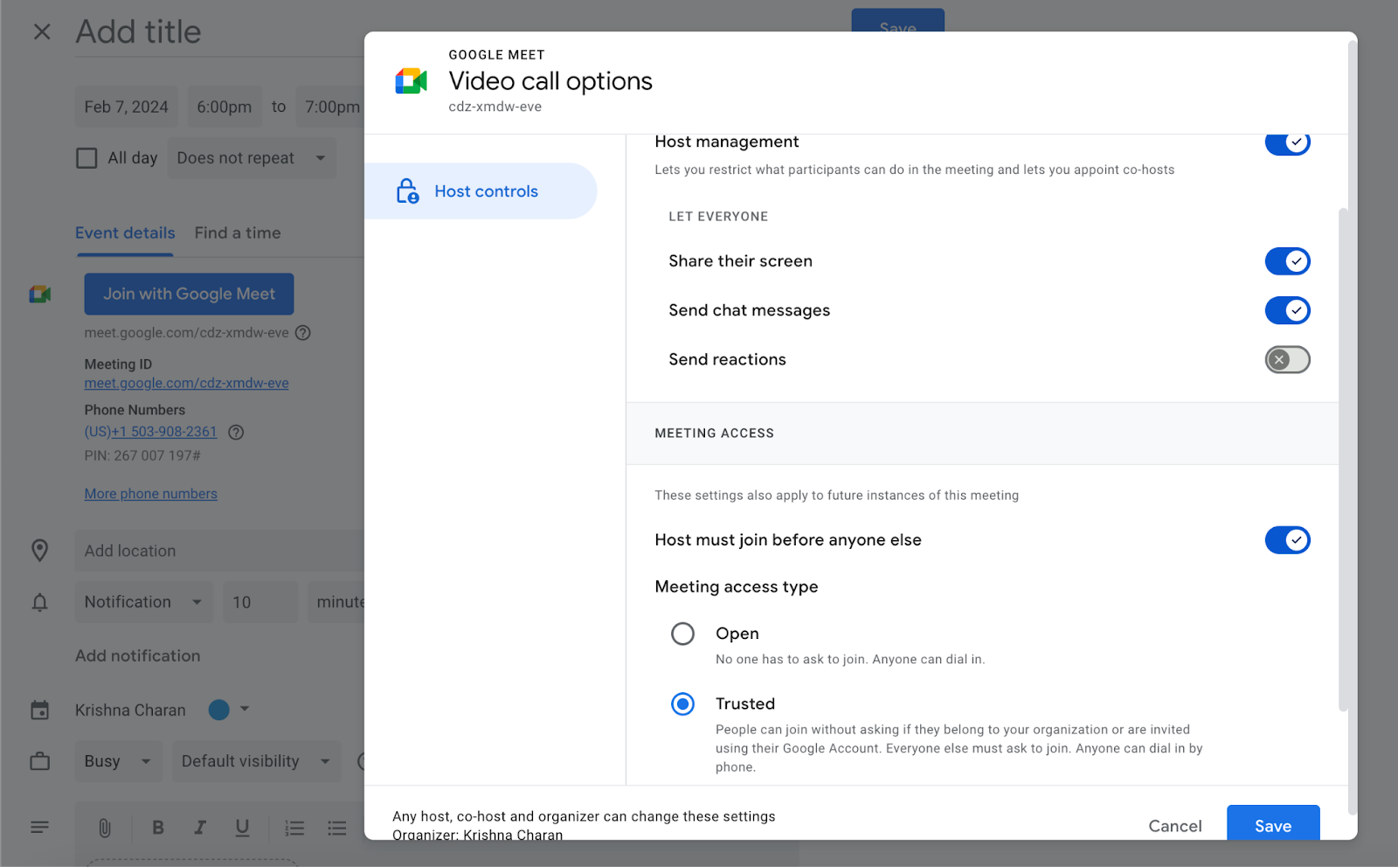Open the Does not repeat dropdown
Screen dimensions: 1398x867
point(252,158)
